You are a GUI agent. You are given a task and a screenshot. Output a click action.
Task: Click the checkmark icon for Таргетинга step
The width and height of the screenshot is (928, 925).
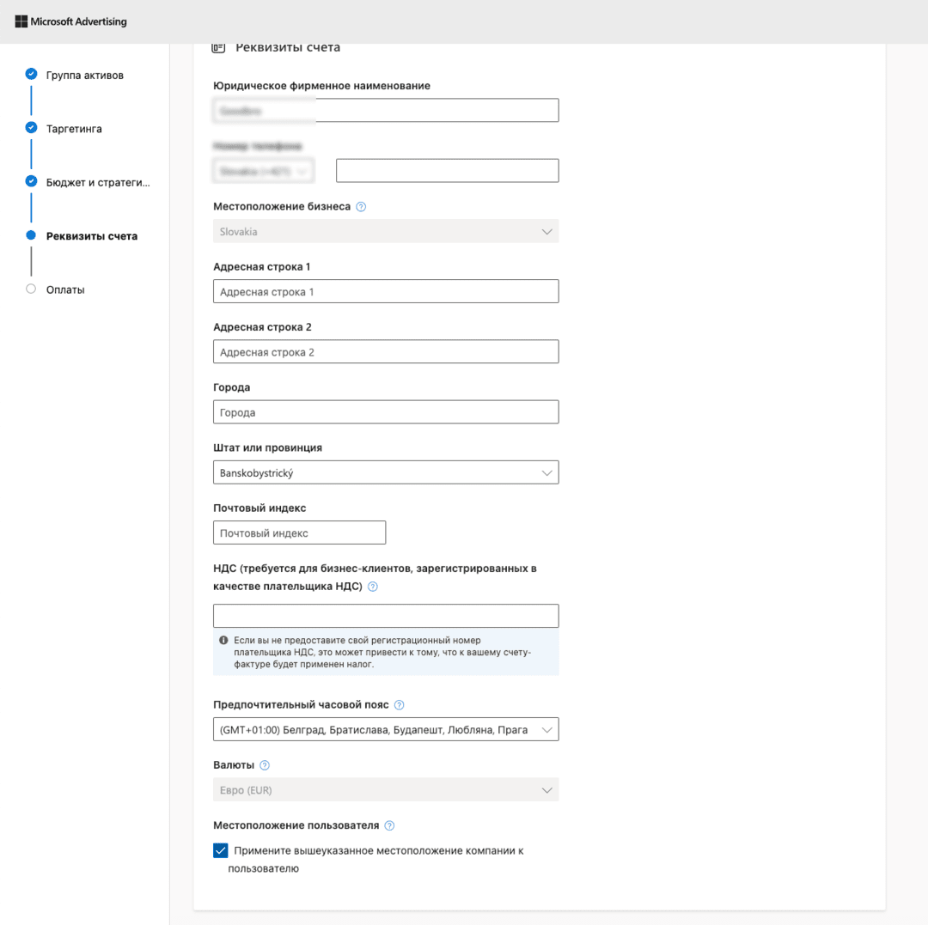pyautogui.click(x=31, y=128)
